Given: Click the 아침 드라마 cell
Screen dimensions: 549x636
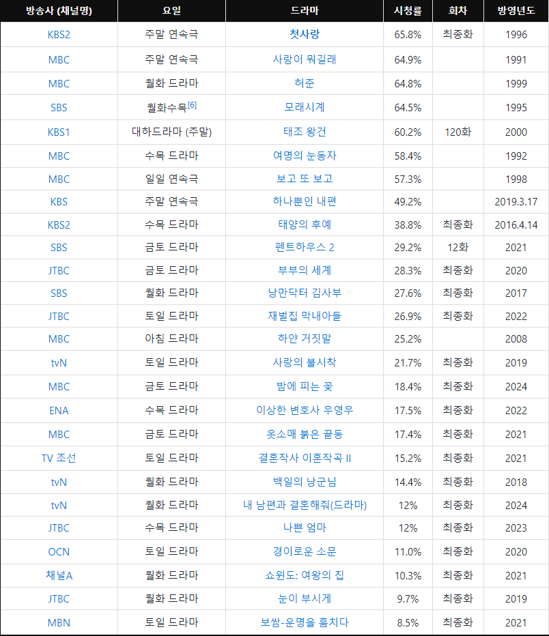Looking at the screenshot, I should tap(171, 338).
